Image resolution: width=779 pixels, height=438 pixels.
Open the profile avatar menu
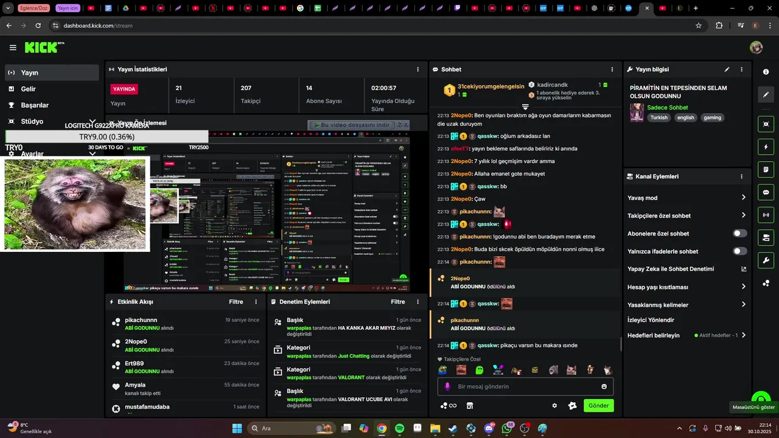tap(756, 47)
